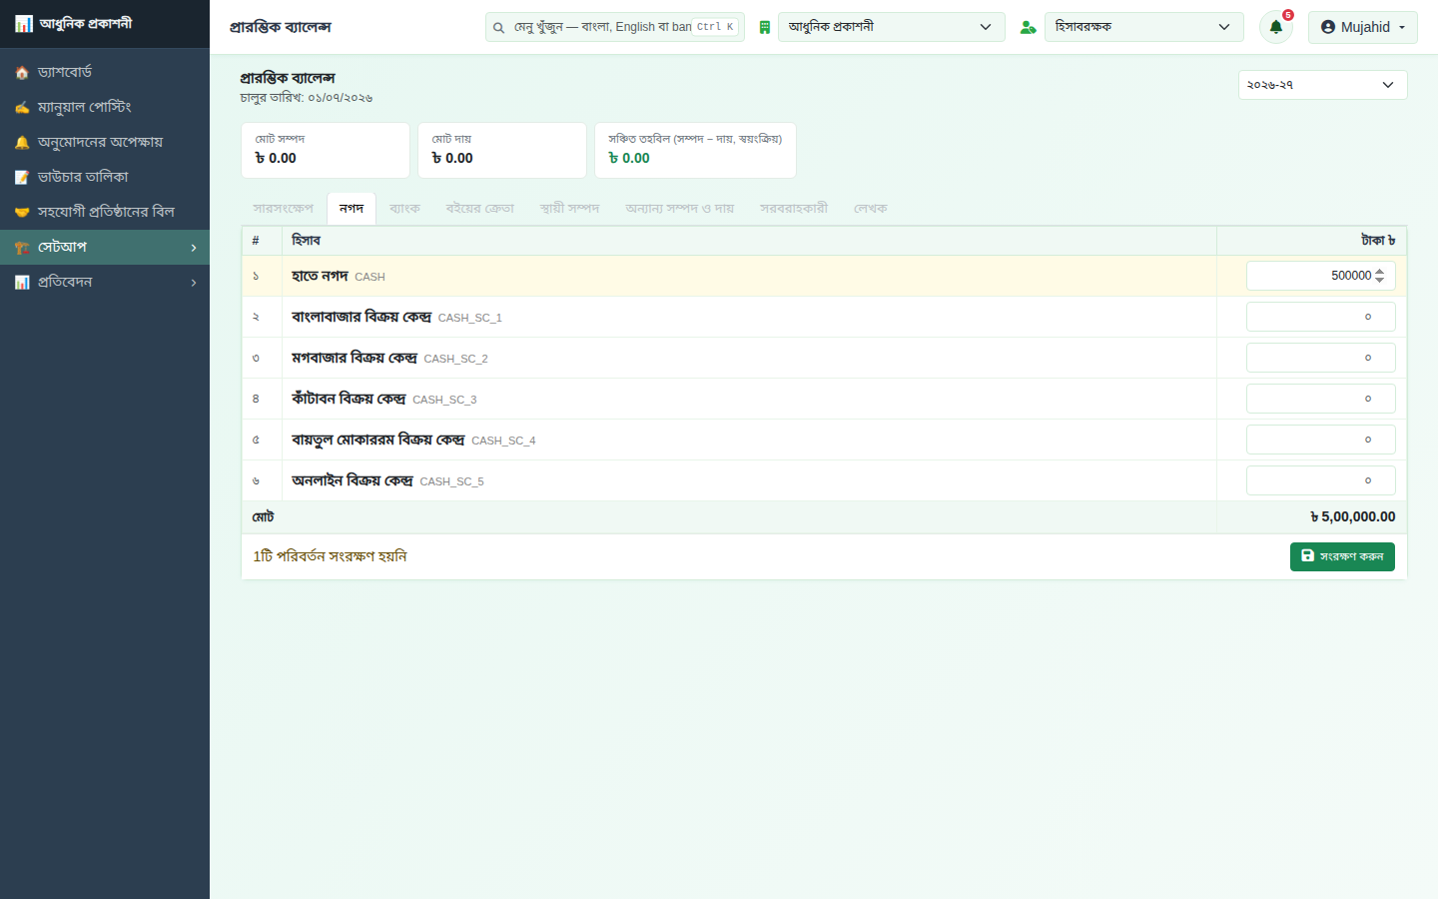Click the সহযোগী প্রতিষ্ঠানের বিল handshake icon
The height and width of the screenshot is (899, 1438).
tap(22, 213)
